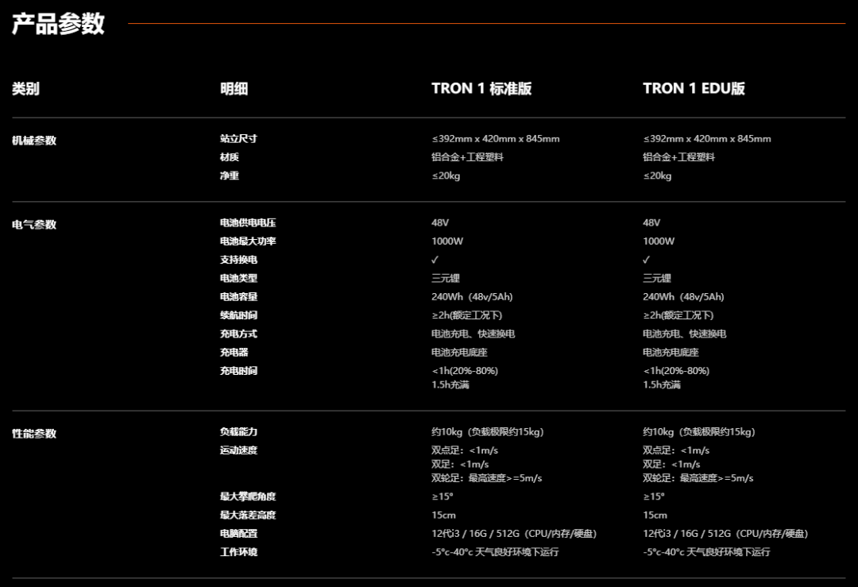Select 标准版 battery type 三元锂
This screenshot has height=587, width=858.
click(446, 279)
